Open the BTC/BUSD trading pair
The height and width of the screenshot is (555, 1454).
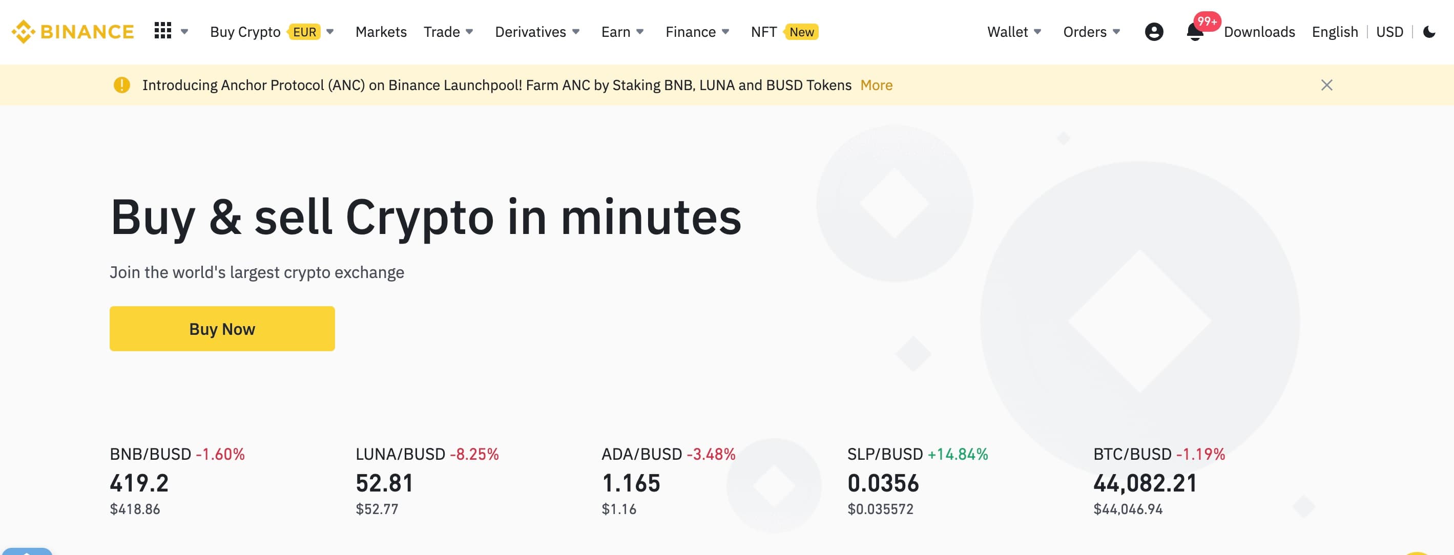click(1132, 454)
